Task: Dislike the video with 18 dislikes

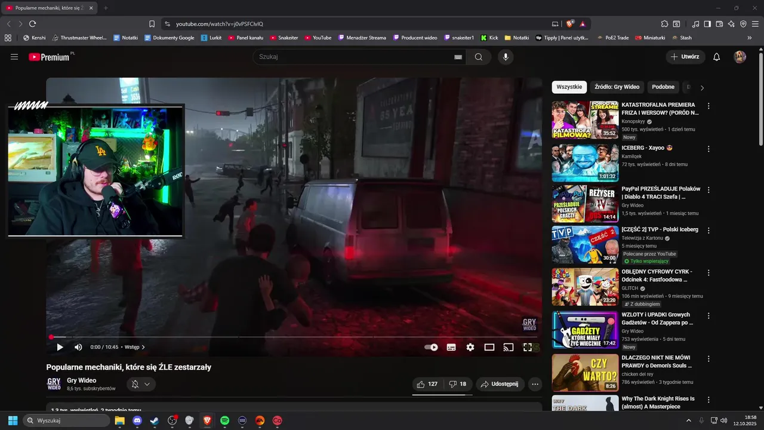Action: [x=458, y=384]
